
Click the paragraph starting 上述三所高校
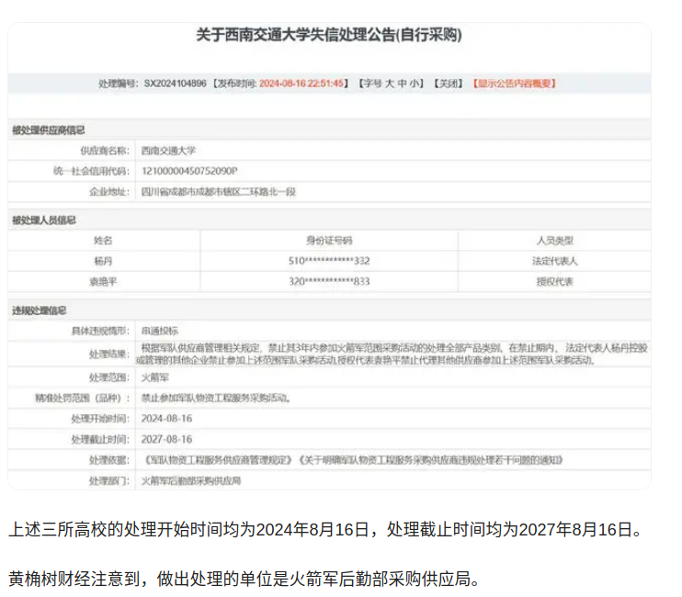[325, 530]
